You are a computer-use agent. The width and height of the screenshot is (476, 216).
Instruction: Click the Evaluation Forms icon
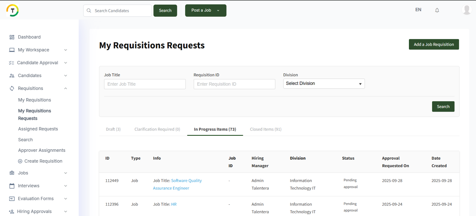pyautogui.click(x=12, y=199)
